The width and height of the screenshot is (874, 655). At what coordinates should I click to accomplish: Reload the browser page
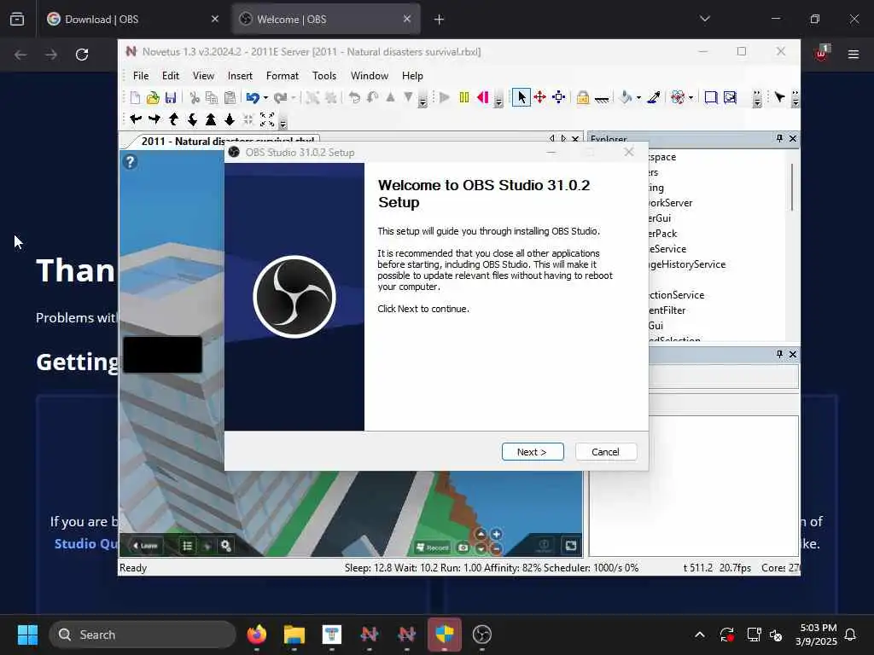pos(82,55)
